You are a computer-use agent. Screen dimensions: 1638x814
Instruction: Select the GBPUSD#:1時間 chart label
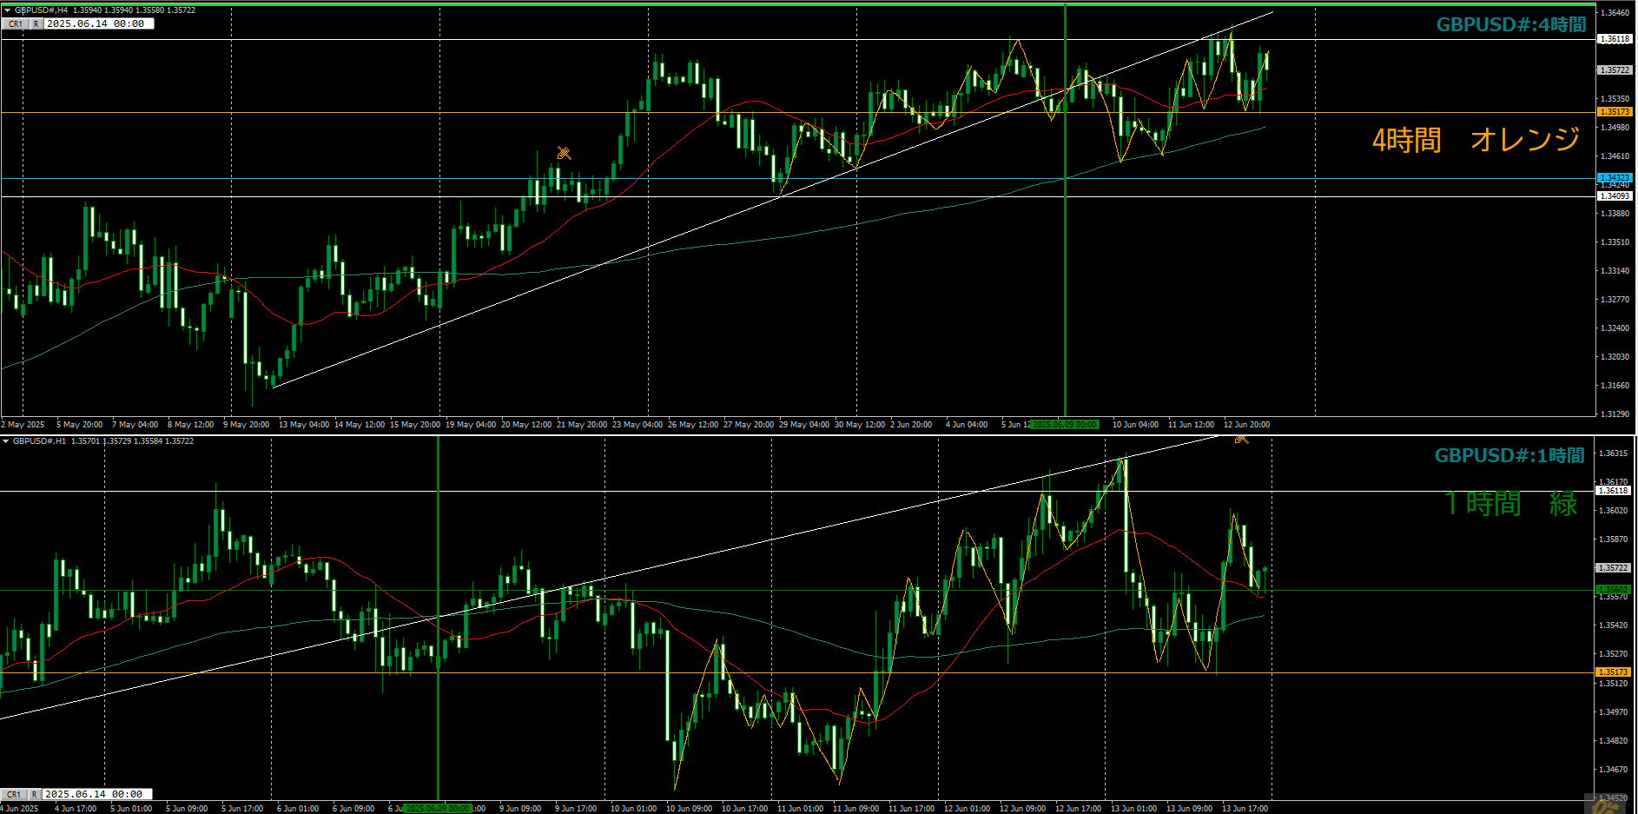point(1509,456)
